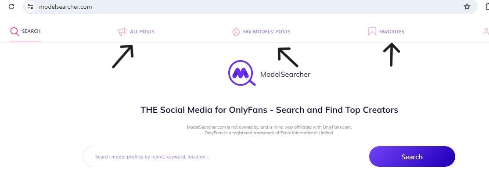489x176 pixels.
Task: Focus the search model profiles input field
Action: point(226,157)
